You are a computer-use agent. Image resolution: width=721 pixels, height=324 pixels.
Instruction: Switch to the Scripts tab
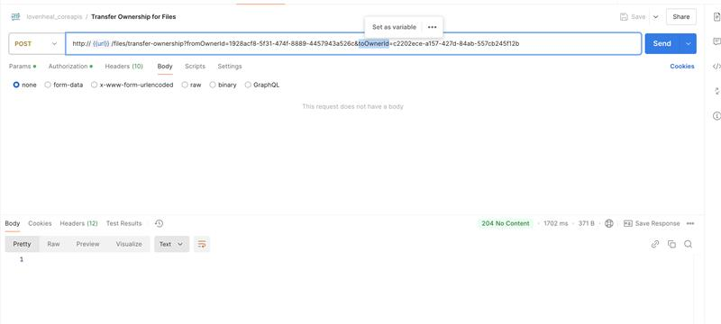(195, 67)
